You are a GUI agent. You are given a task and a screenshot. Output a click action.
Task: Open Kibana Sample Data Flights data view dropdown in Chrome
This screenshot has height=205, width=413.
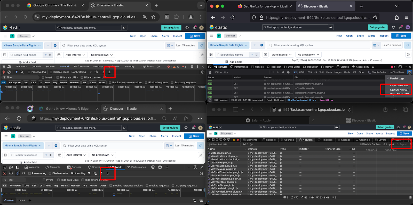pyautogui.click(x=22, y=45)
